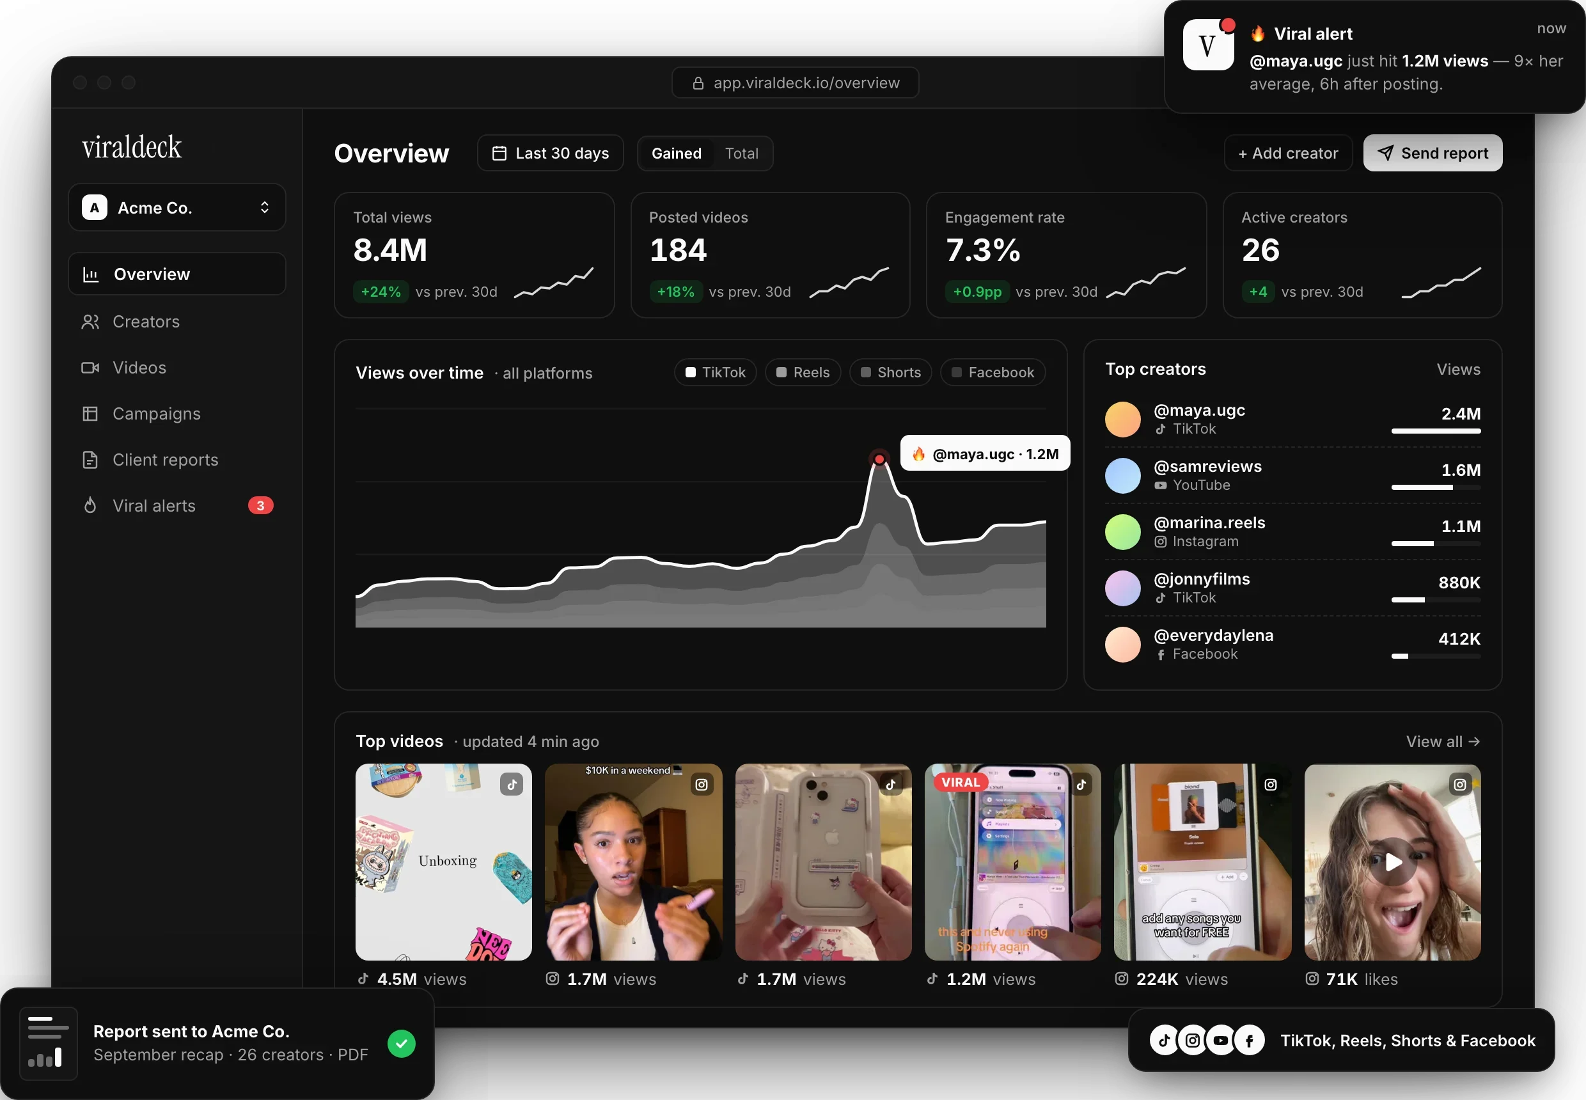Click @jonnyfilms' purple avatar
The image size is (1586, 1100).
click(1123, 588)
